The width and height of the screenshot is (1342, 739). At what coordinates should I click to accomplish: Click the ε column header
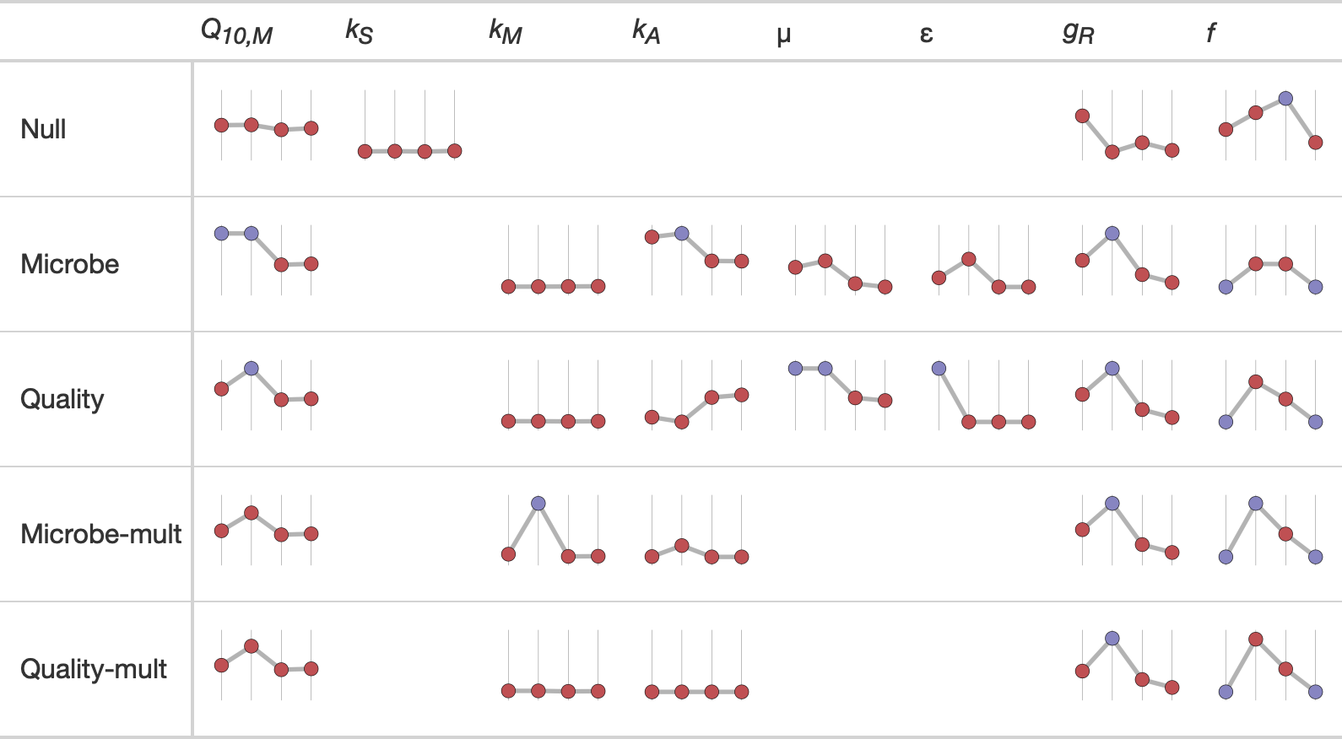(x=926, y=34)
